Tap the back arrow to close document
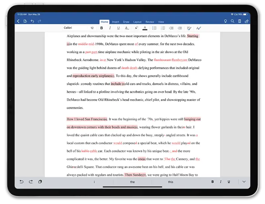265x204 pixels. [x=18, y=21]
